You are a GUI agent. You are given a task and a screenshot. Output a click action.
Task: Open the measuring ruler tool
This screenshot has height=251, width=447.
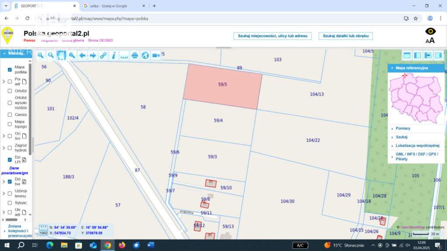tap(124, 55)
